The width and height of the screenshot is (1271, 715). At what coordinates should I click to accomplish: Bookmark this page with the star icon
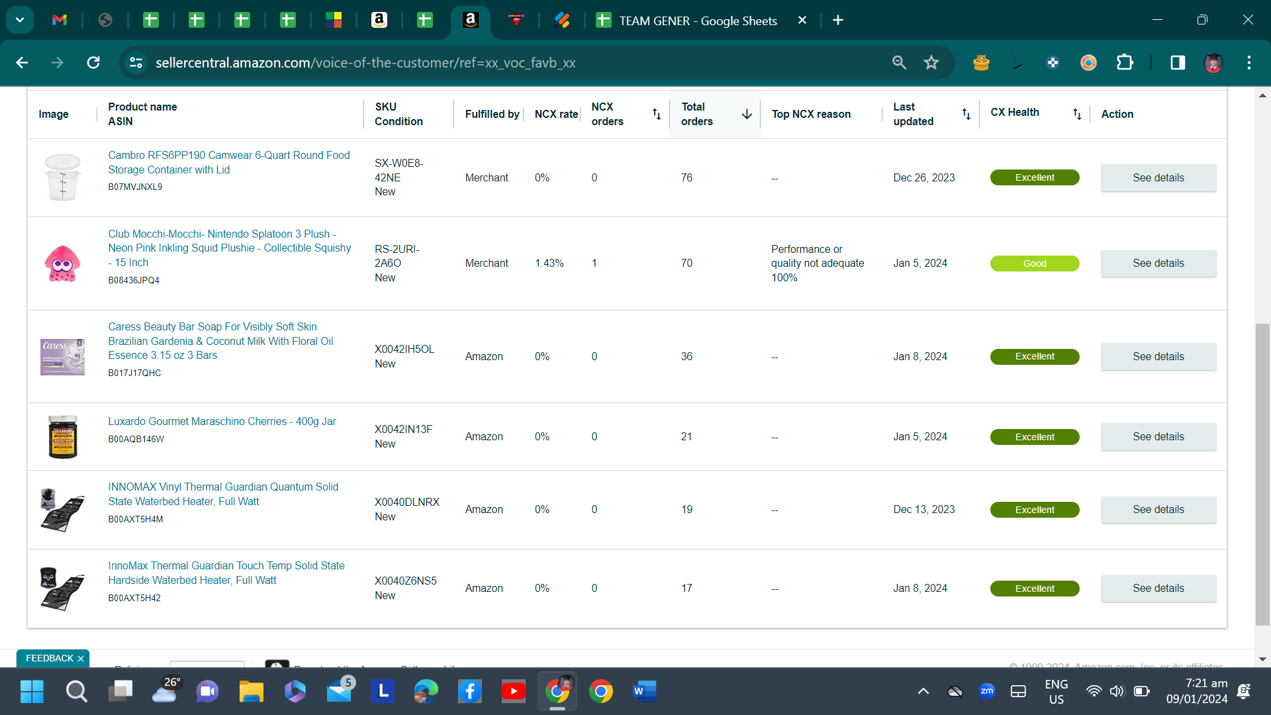coord(931,63)
